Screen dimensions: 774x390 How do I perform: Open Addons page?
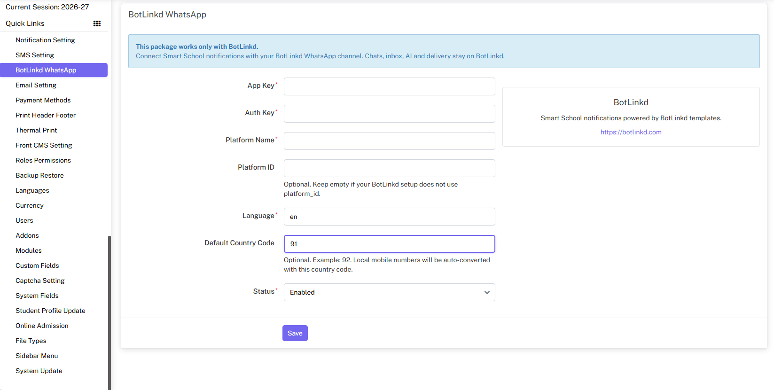coord(27,235)
